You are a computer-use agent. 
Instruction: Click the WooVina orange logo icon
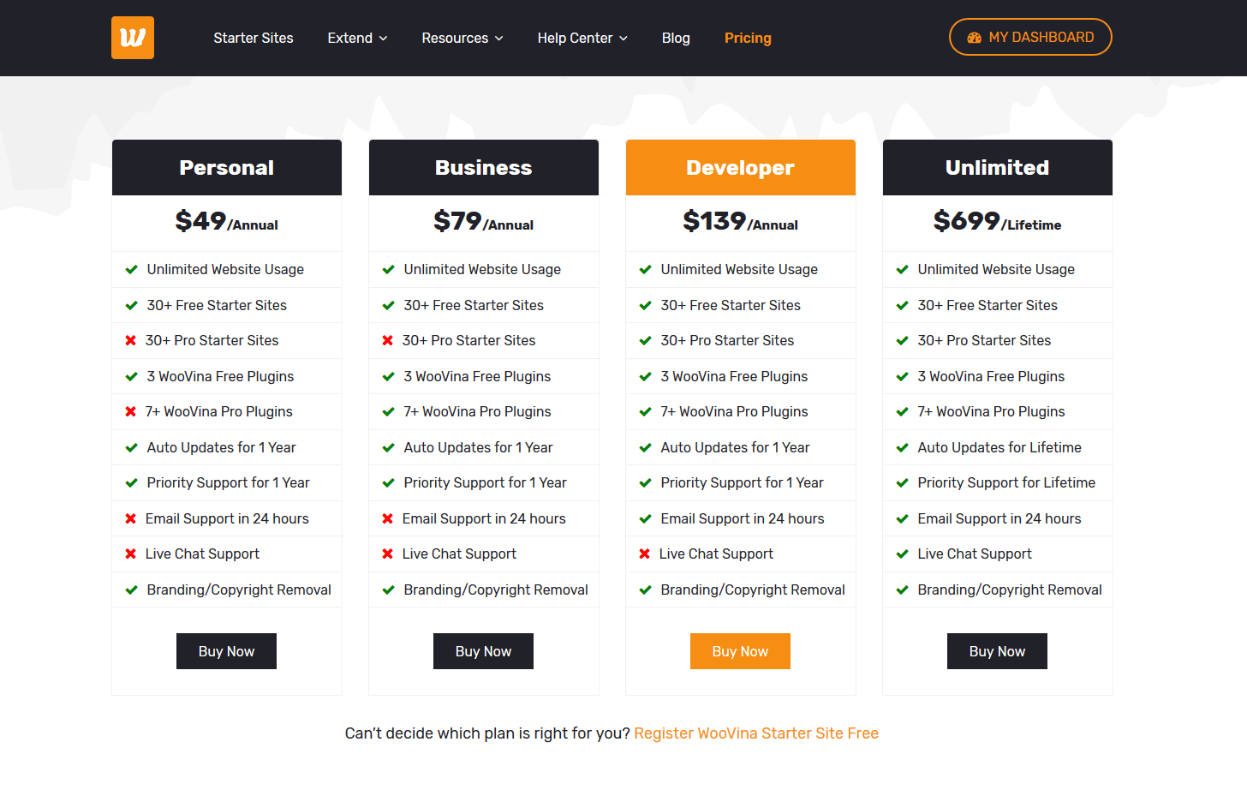coord(133,38)
